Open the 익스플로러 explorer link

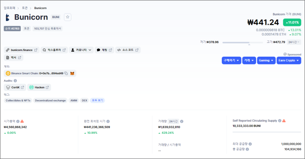click(54, 50)
